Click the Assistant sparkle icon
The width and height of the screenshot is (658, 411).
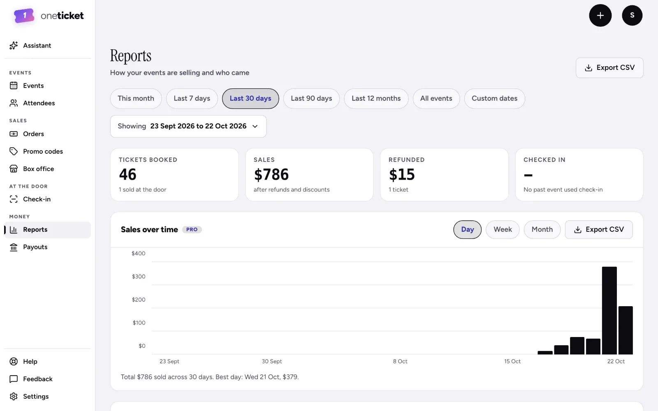tap(14, 46)
